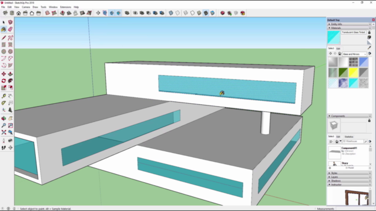
Task: Click the Zoom Extents tool
Action: (x=4, y=132)
